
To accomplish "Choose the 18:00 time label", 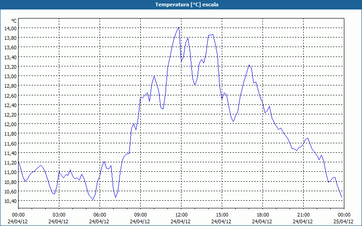I will point(263,215).
